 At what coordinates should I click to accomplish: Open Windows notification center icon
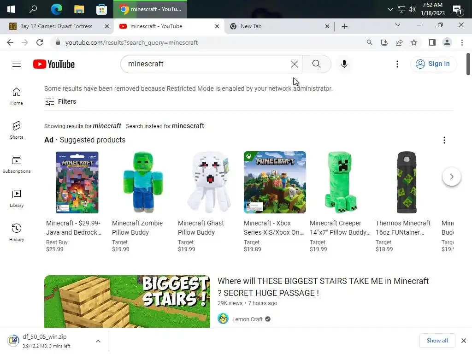pos(457,10)
